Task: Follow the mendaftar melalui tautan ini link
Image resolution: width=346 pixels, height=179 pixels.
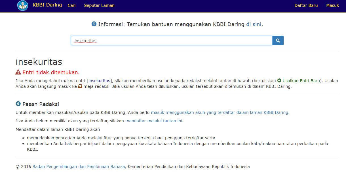Action: tap(154, 121)
